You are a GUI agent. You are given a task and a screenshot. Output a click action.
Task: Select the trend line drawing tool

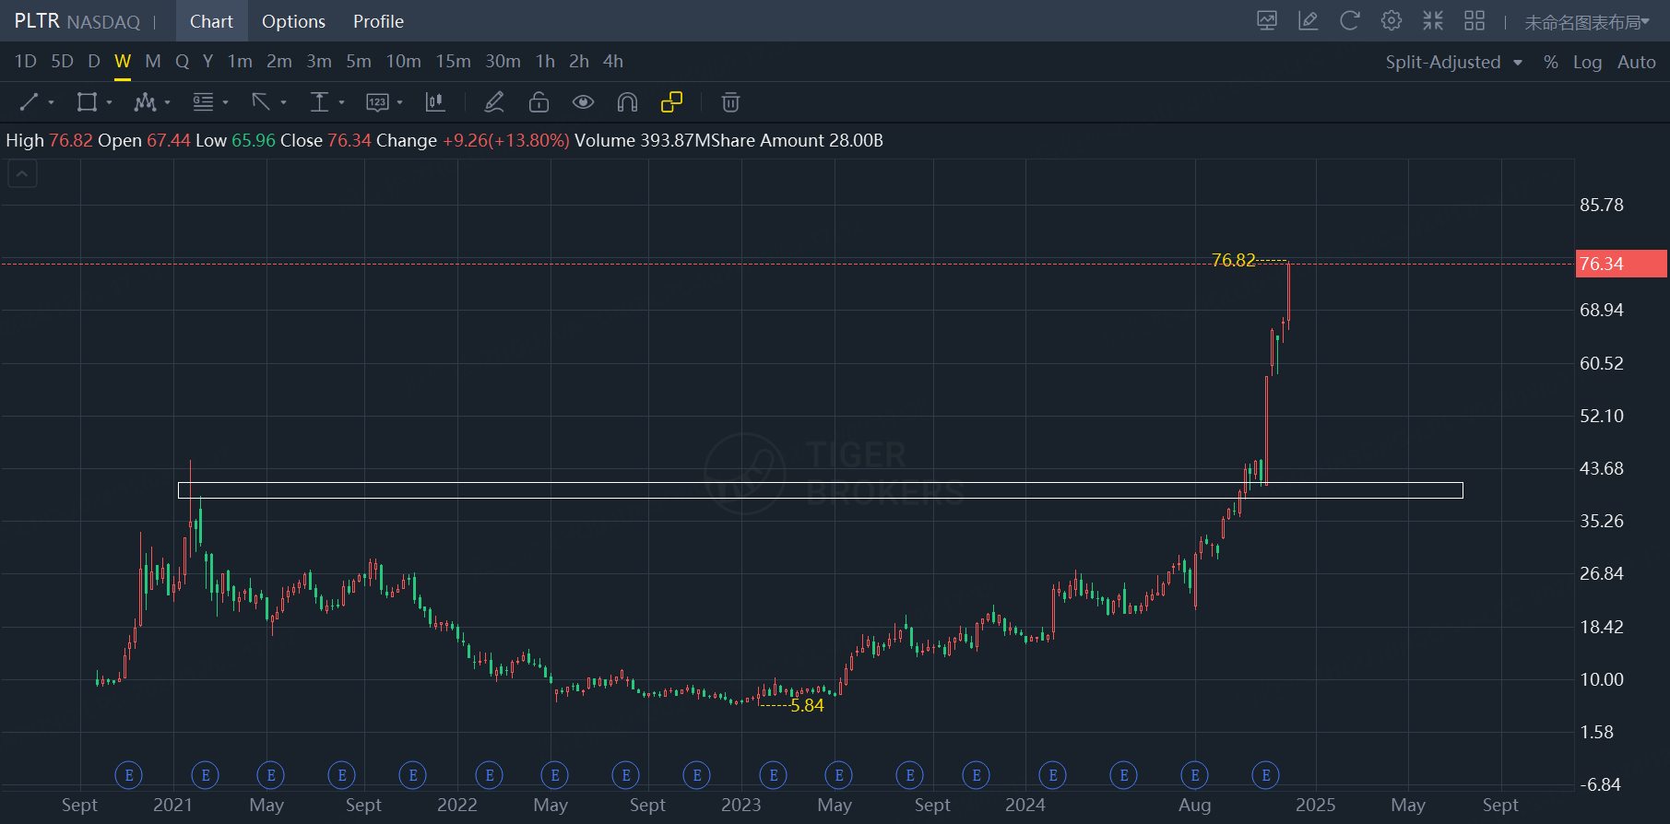click(30, 102)
